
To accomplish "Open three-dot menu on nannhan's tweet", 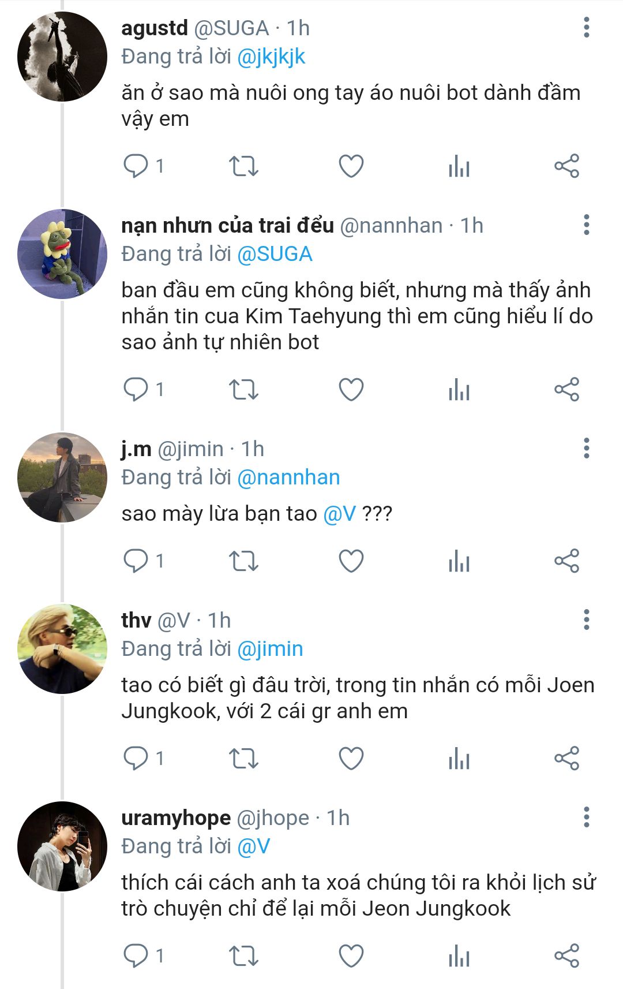I will [587, 225].
